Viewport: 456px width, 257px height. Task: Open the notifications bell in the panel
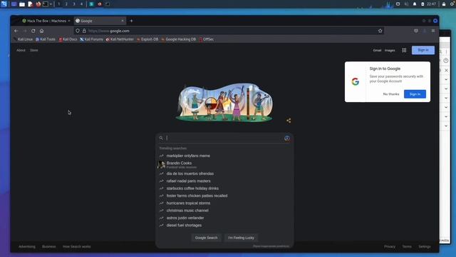click(x=415, y=4)
